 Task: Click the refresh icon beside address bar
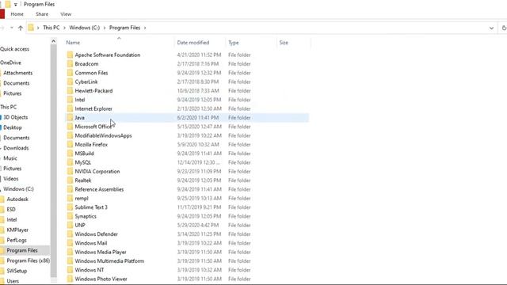[504, 28]
